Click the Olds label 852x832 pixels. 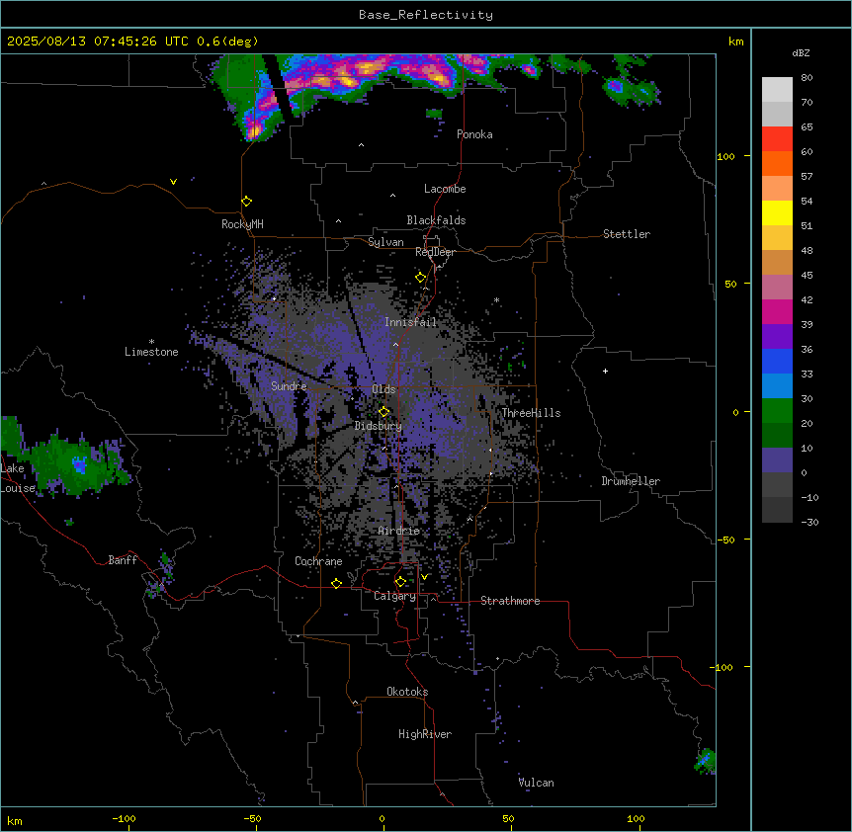383,389
